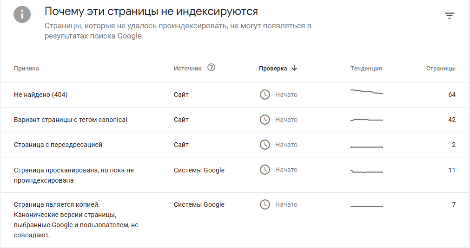The height and width of the screenshot is (248, 470).
Task: Click Системы Google in the Страница является копией row
Action: coord(199,205)
